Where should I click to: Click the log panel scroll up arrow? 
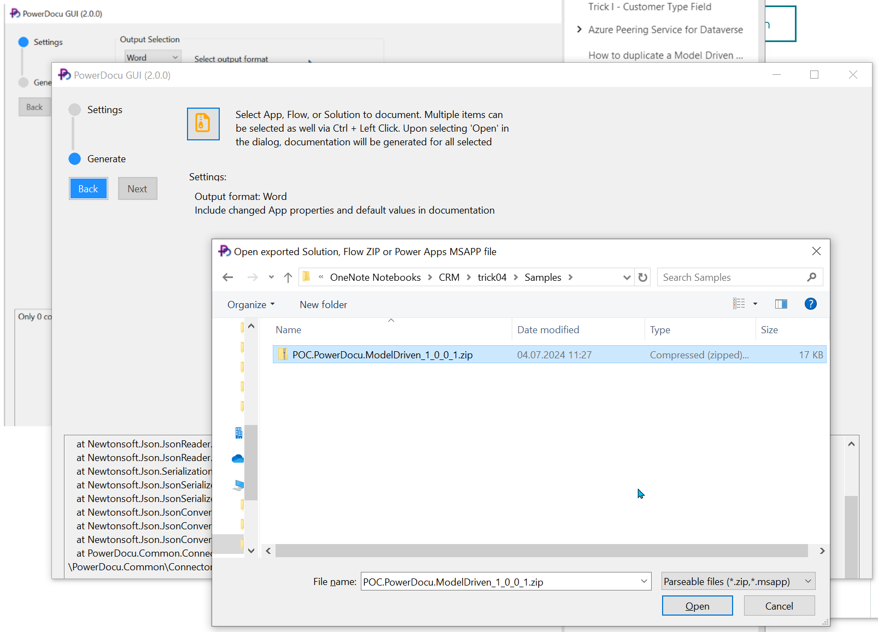[x=851, y=444]
